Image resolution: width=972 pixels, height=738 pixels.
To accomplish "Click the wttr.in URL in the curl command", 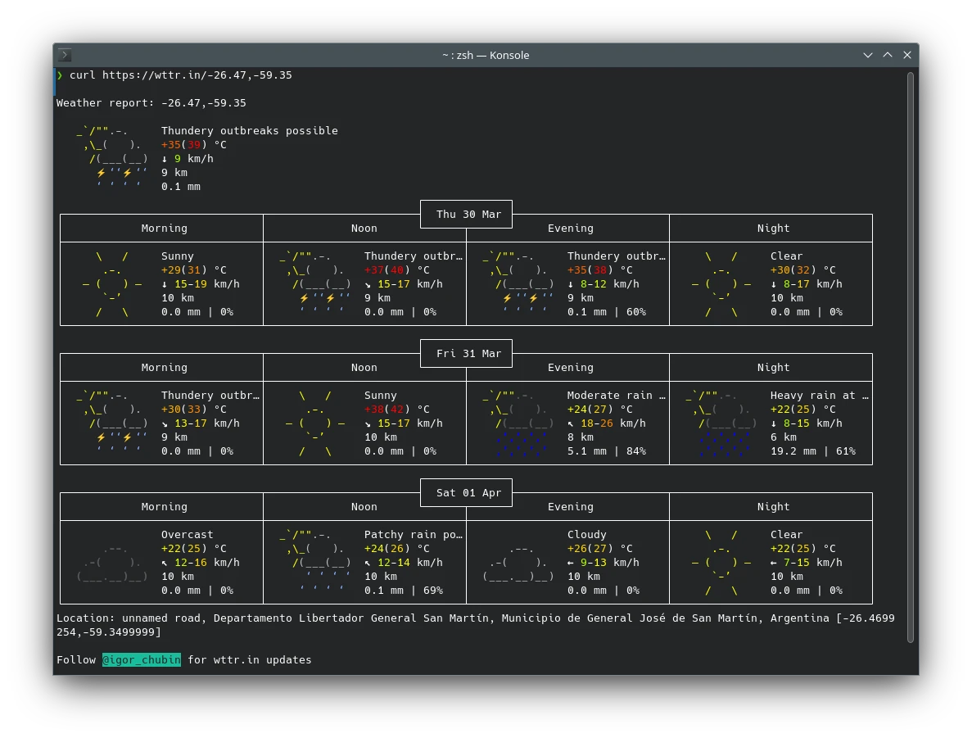I will [x=197, y=75].
